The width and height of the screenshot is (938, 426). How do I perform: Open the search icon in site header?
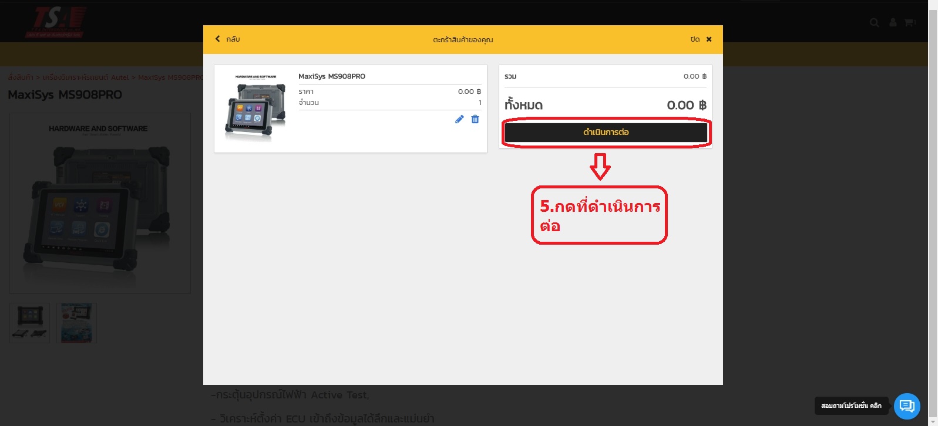tap(875, 23)
